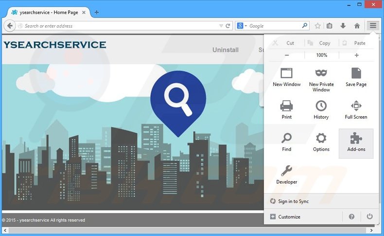Choose Copy in the menu

(x=322, y=43)
